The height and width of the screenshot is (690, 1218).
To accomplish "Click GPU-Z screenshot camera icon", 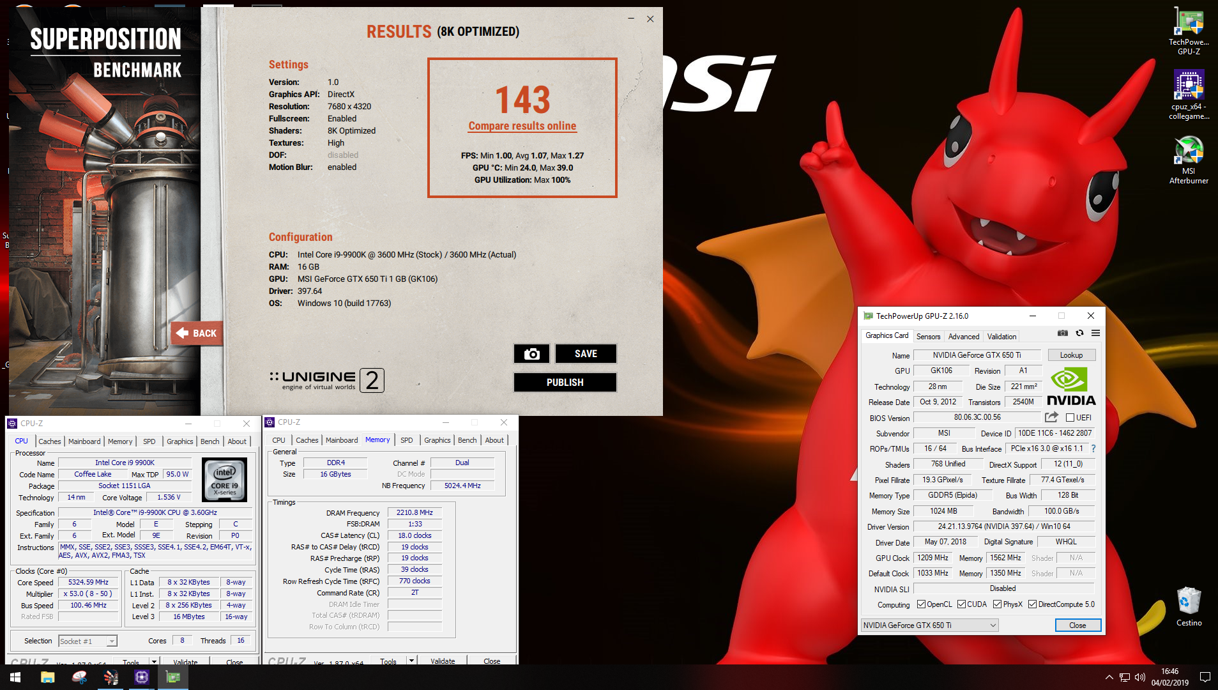I will [1063, 333].
